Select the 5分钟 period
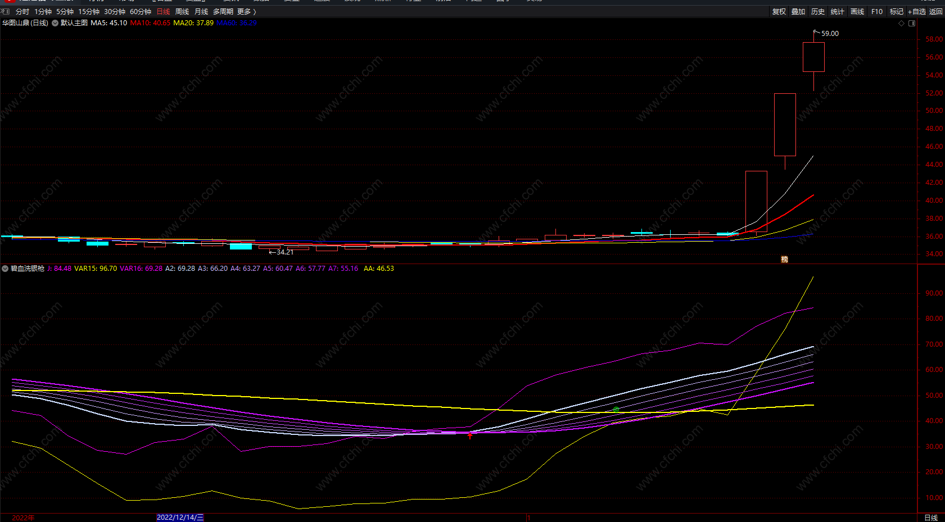 pyautogui.click(x=65, y=12)
